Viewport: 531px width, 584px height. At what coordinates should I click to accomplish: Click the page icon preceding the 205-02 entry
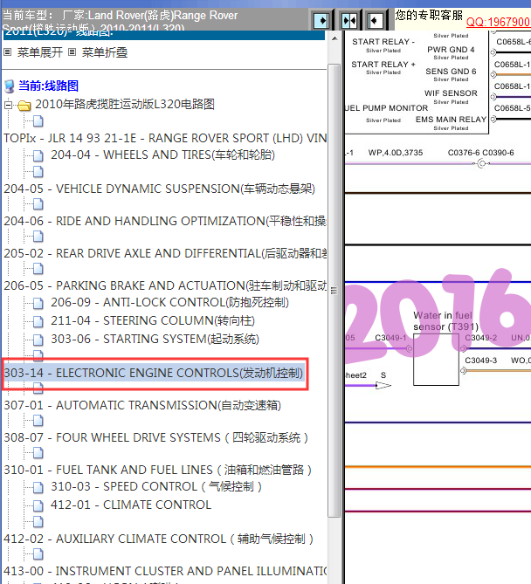[x=38, y=237]
